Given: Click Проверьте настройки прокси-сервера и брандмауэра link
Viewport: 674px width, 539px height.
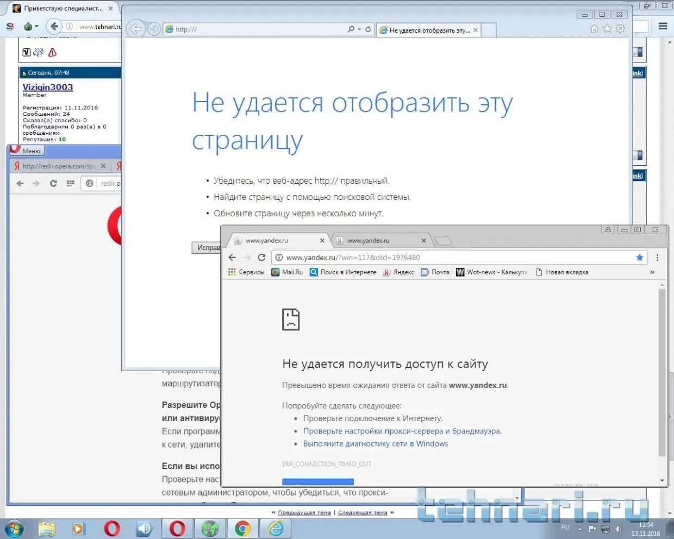Looking at the screenshot, I should click(x=402, y=431).
